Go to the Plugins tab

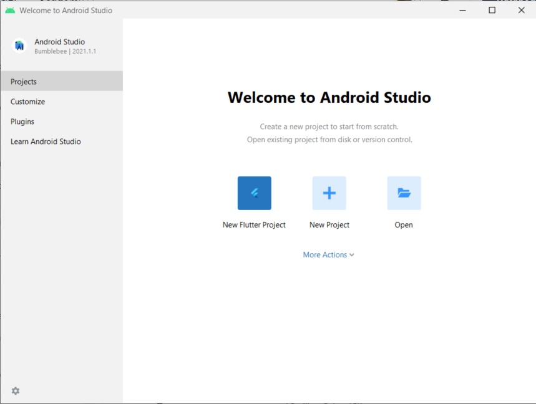tap(62, 122)
